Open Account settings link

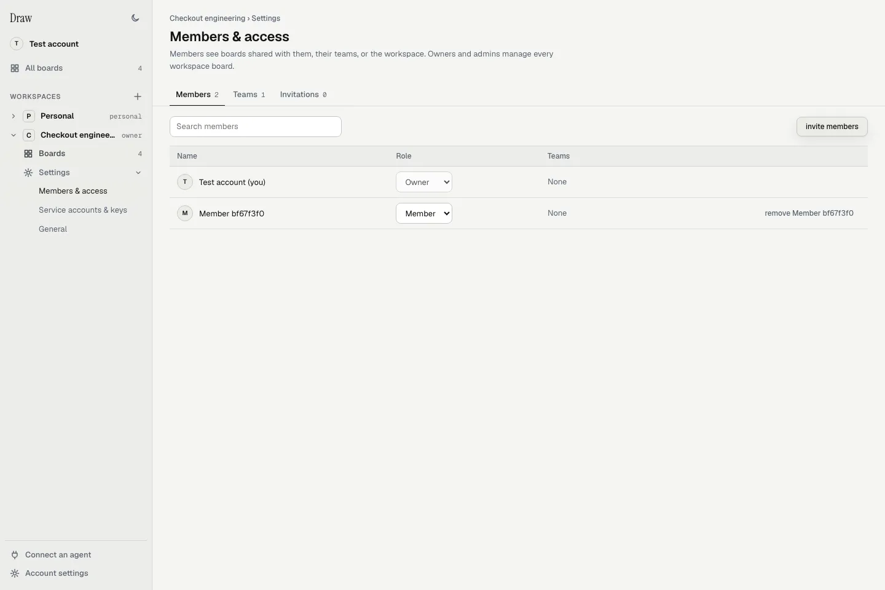57,573
